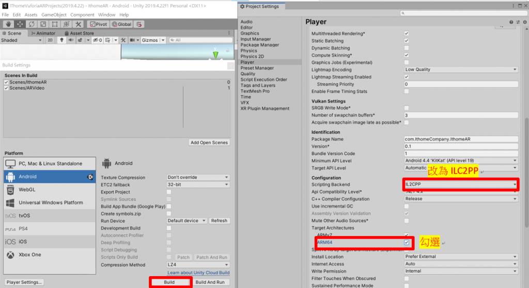Toggle the Global handle rotation
Screen dimensions: 529x288
point(121,24)
